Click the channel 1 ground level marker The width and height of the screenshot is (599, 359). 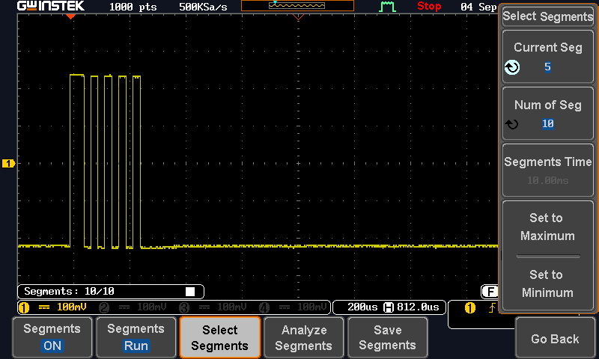pyautogui.click(x=8, y=163)
